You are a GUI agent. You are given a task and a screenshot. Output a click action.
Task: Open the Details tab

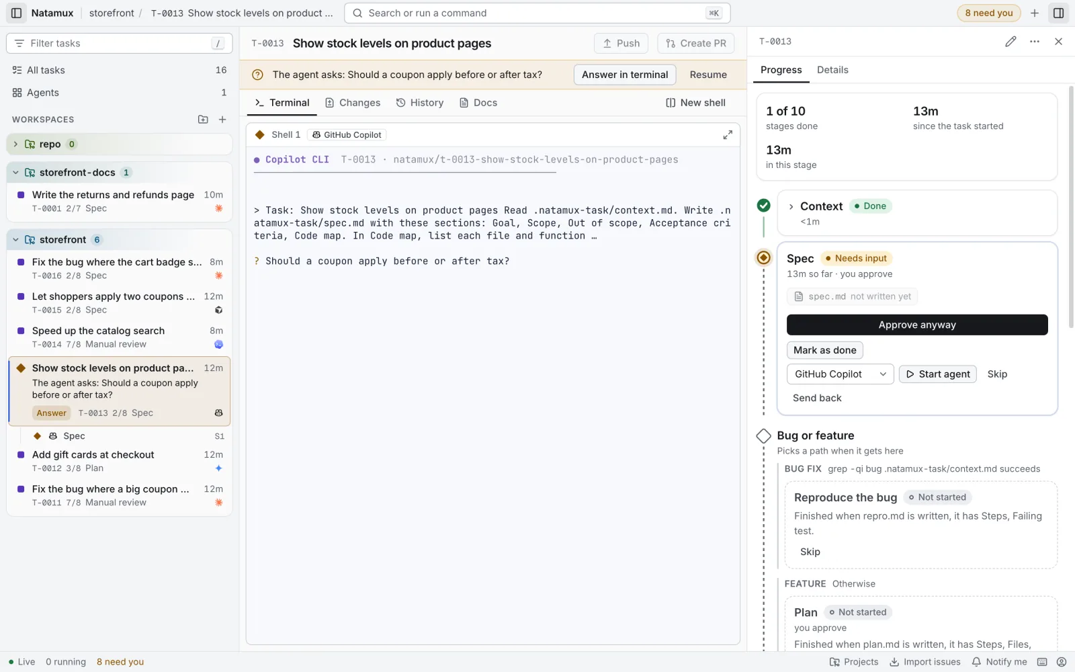[x=832, y=70]
